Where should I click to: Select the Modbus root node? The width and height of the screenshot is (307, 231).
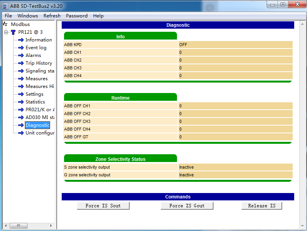pos(20,24)
